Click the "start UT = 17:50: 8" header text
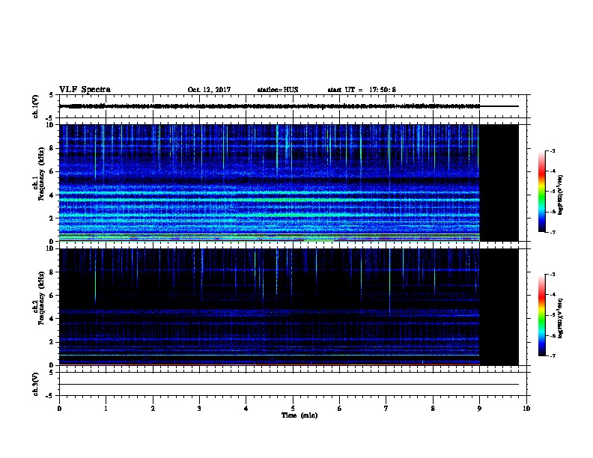This screenshot has width=593, height=458. (362, 90)
